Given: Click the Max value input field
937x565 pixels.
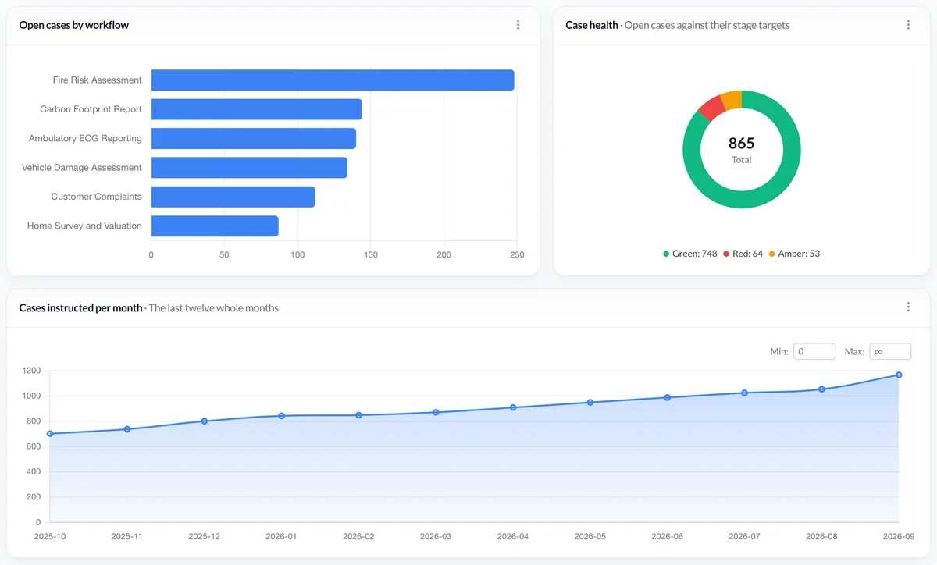Looking at the screenshot, I should (x=890, y=351).
